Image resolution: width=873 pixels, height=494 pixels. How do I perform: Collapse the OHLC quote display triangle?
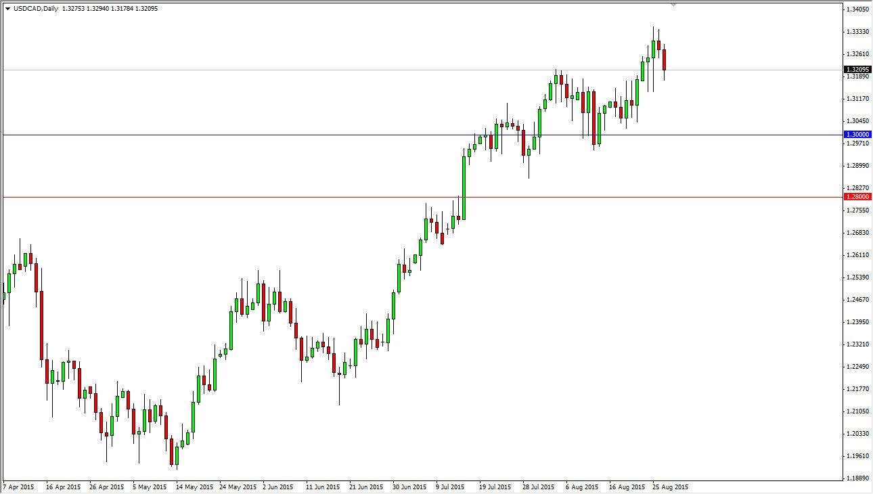[8, 9]
